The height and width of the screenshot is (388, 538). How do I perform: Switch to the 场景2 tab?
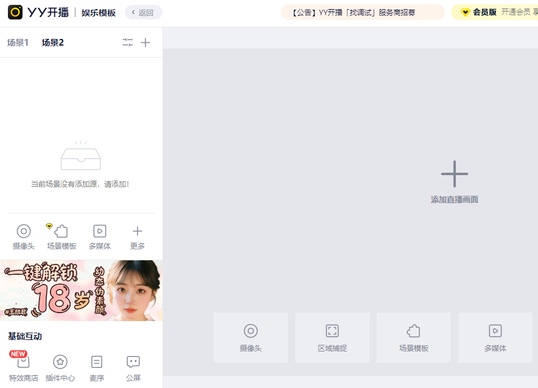pos(52,42)
